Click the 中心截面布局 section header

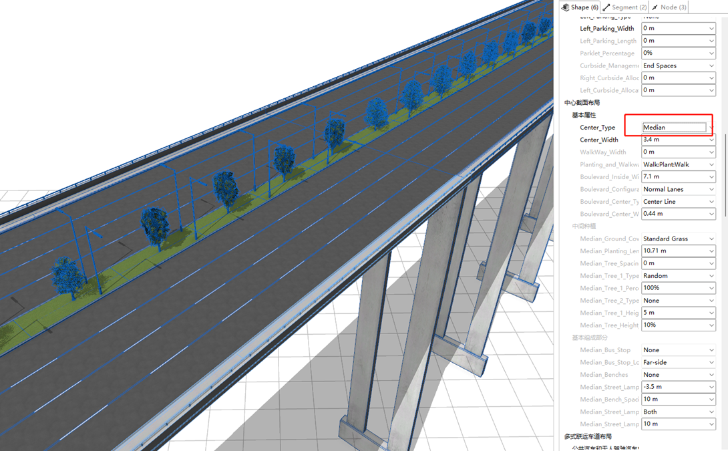pyautogui.click(x=582, y=103)
